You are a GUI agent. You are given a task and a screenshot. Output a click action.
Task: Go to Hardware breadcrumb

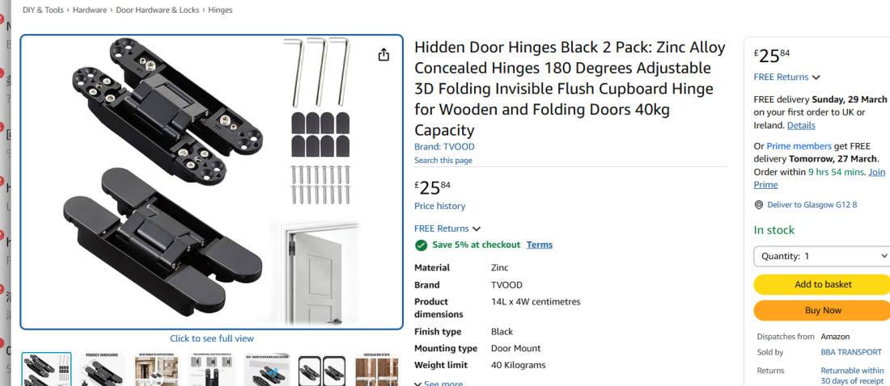pos(89,10)
